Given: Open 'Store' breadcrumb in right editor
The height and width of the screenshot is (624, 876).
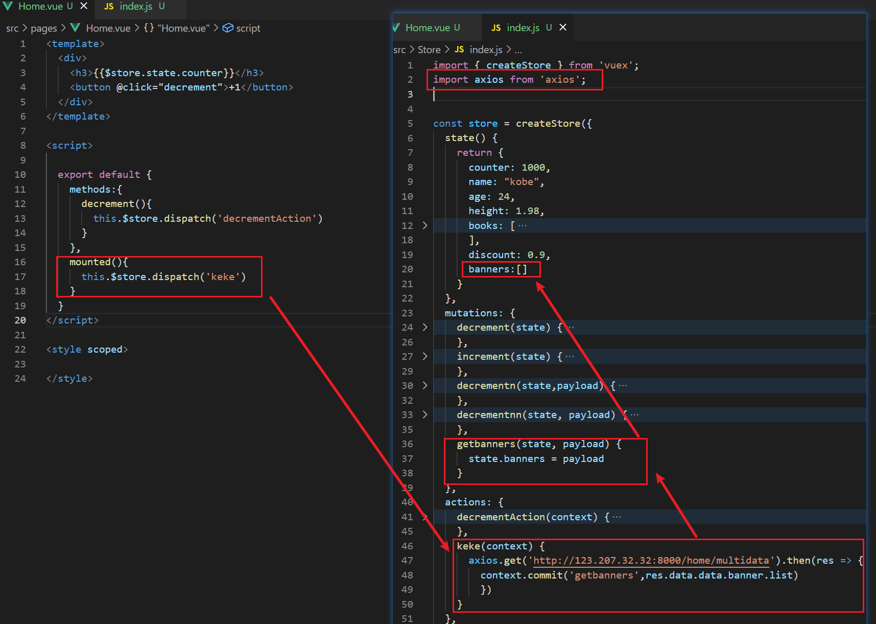Looking at the screenshot, I should pos(429,50).
